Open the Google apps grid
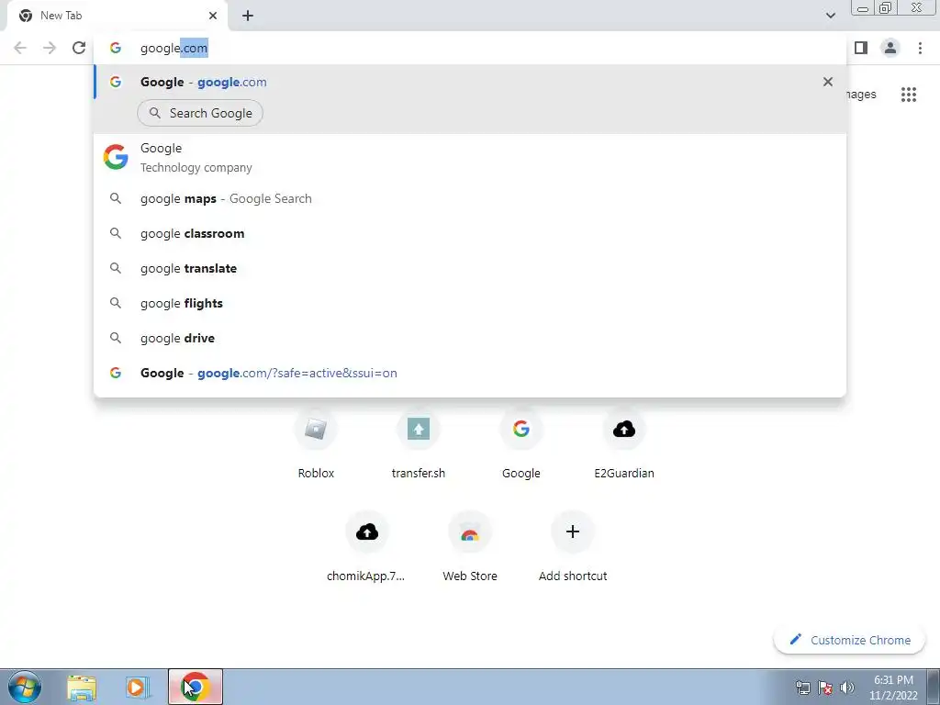 coord(909,95)
